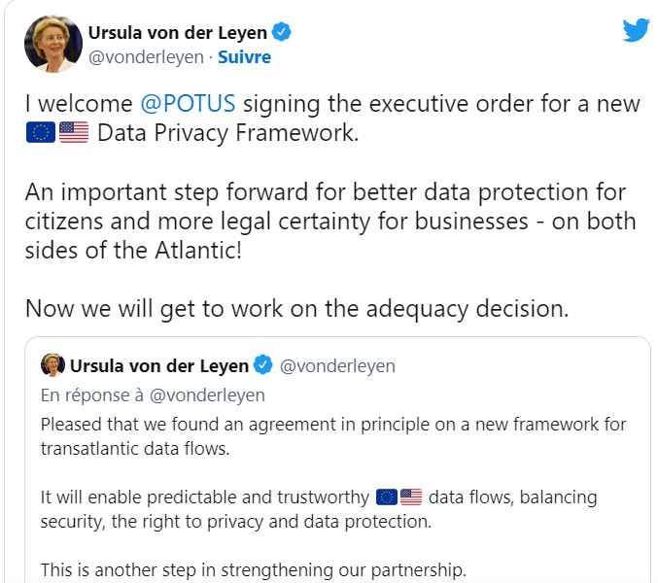Click the US flag emoji in quoted tweet

point(411,497)
